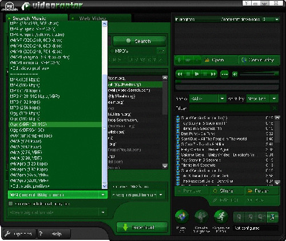The height and width of the screenshot is (241, 286).
Task: Select the MP3's radio button
Action: (x=112, y=51)
